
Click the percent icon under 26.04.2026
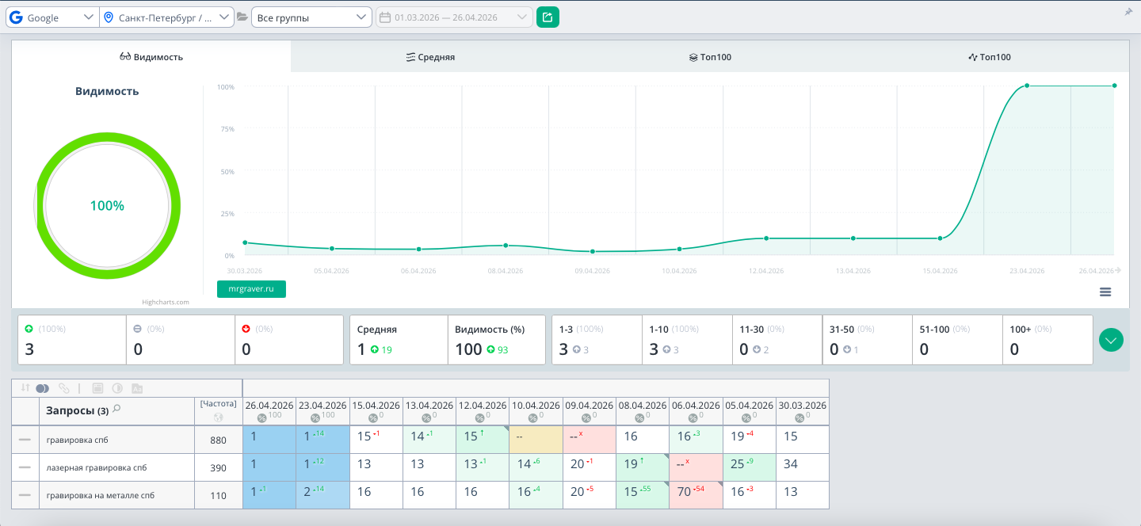pyautogui.click(x=263, y=417)
